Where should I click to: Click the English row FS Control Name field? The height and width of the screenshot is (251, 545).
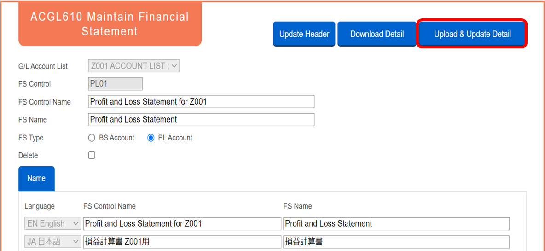pos(182,224)
